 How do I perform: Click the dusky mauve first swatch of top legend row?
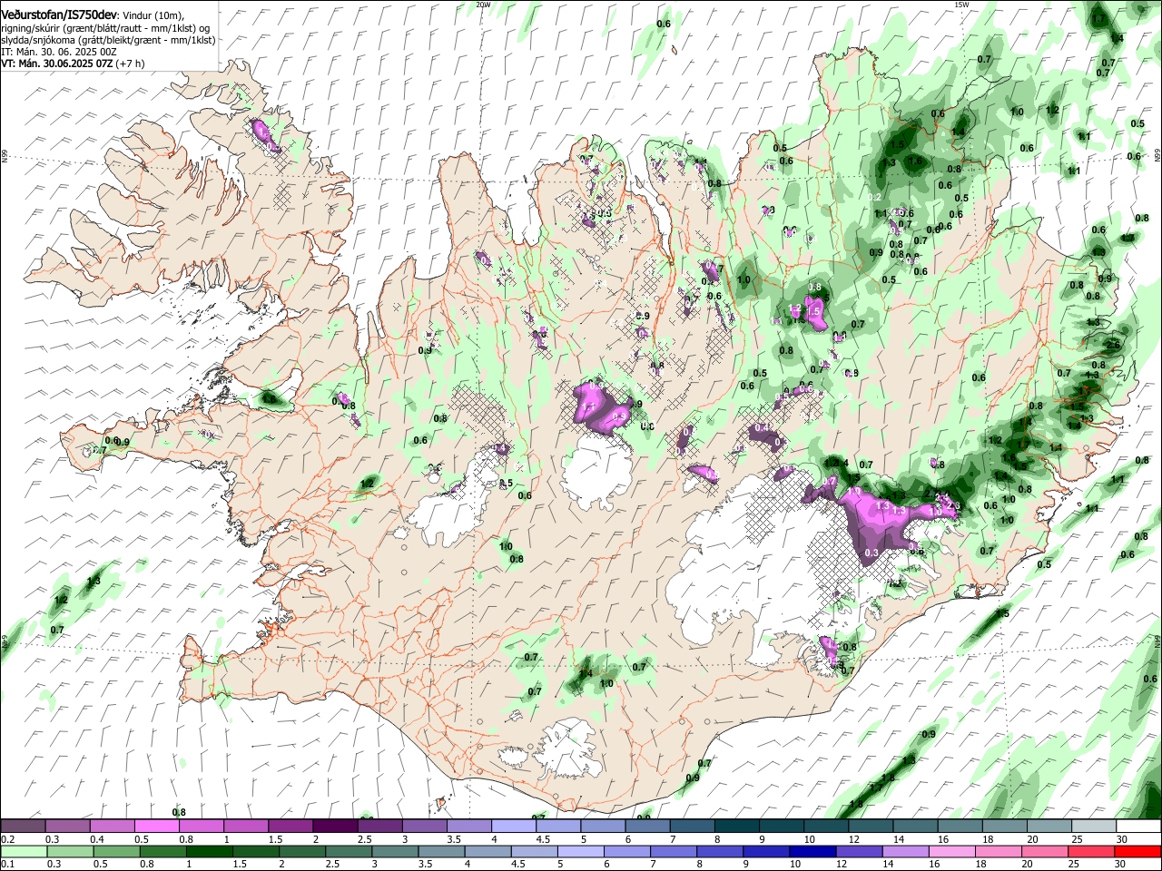click(x=24, y=826)
